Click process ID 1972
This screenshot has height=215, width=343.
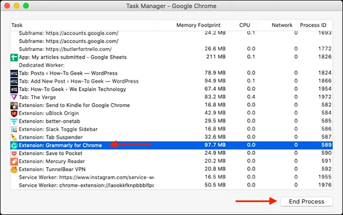325,97
